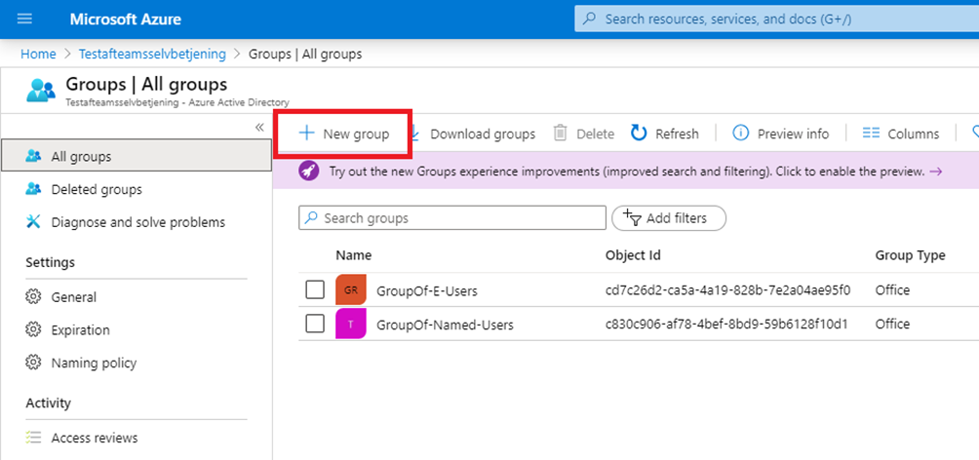979x460 pixels.
Task: Open the GroupOf-Named-Users group
Action: [446, 325]
